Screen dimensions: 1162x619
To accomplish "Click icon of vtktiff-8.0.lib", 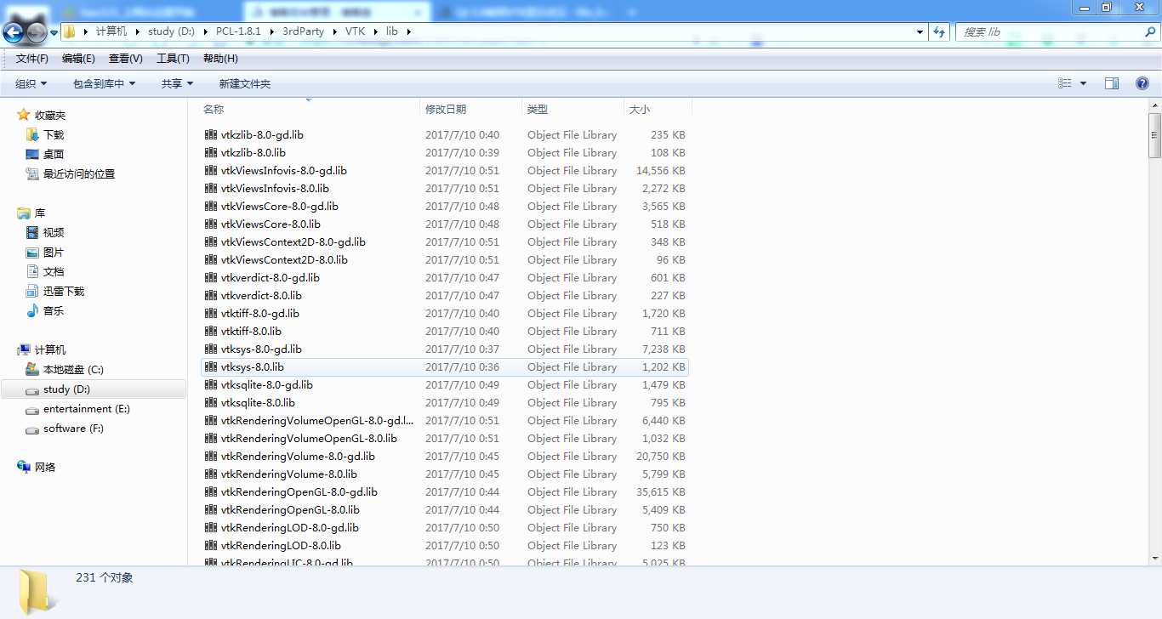I will [211, 331].
